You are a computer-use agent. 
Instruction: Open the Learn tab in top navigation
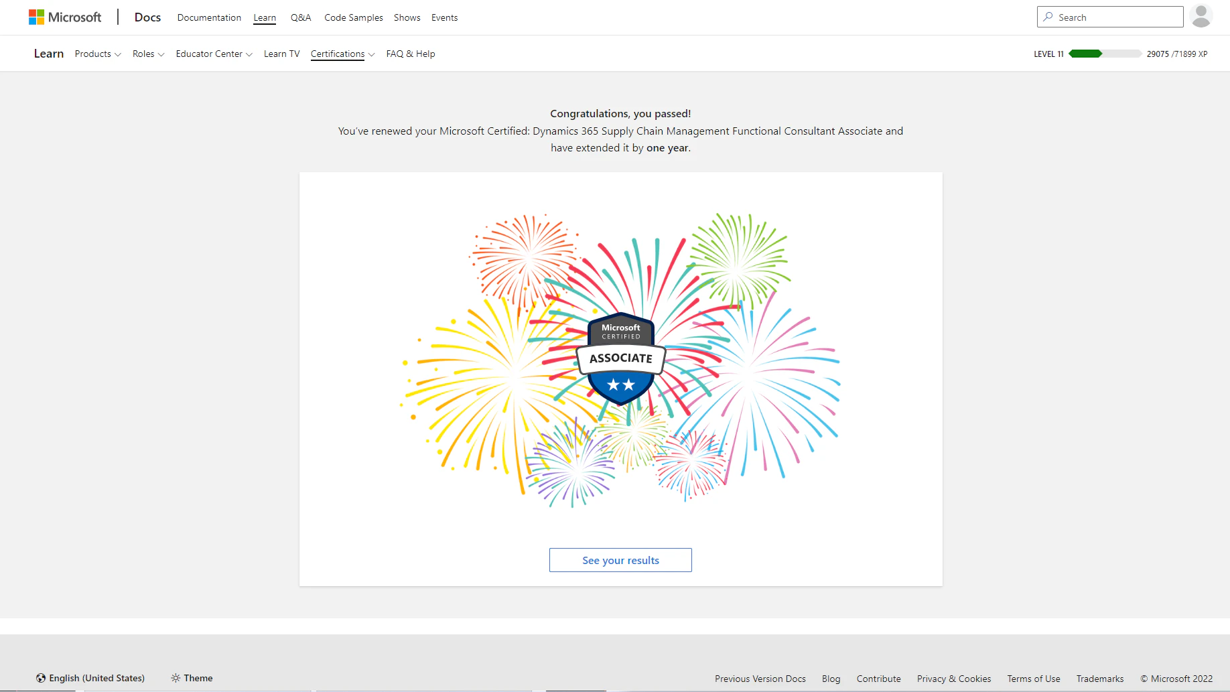[x=265, y=17]
